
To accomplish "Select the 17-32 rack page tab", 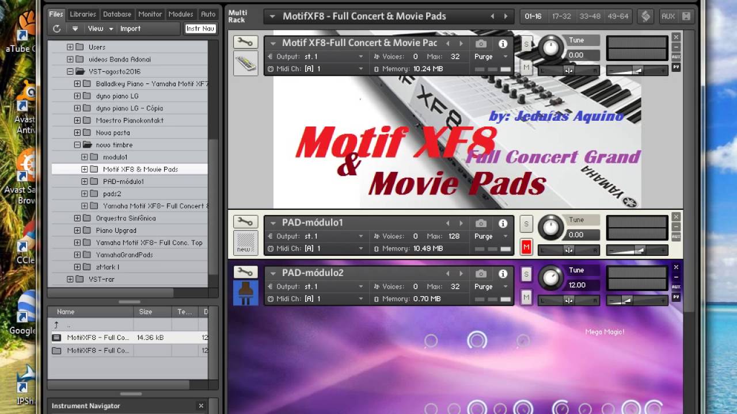I will point(561,16).
